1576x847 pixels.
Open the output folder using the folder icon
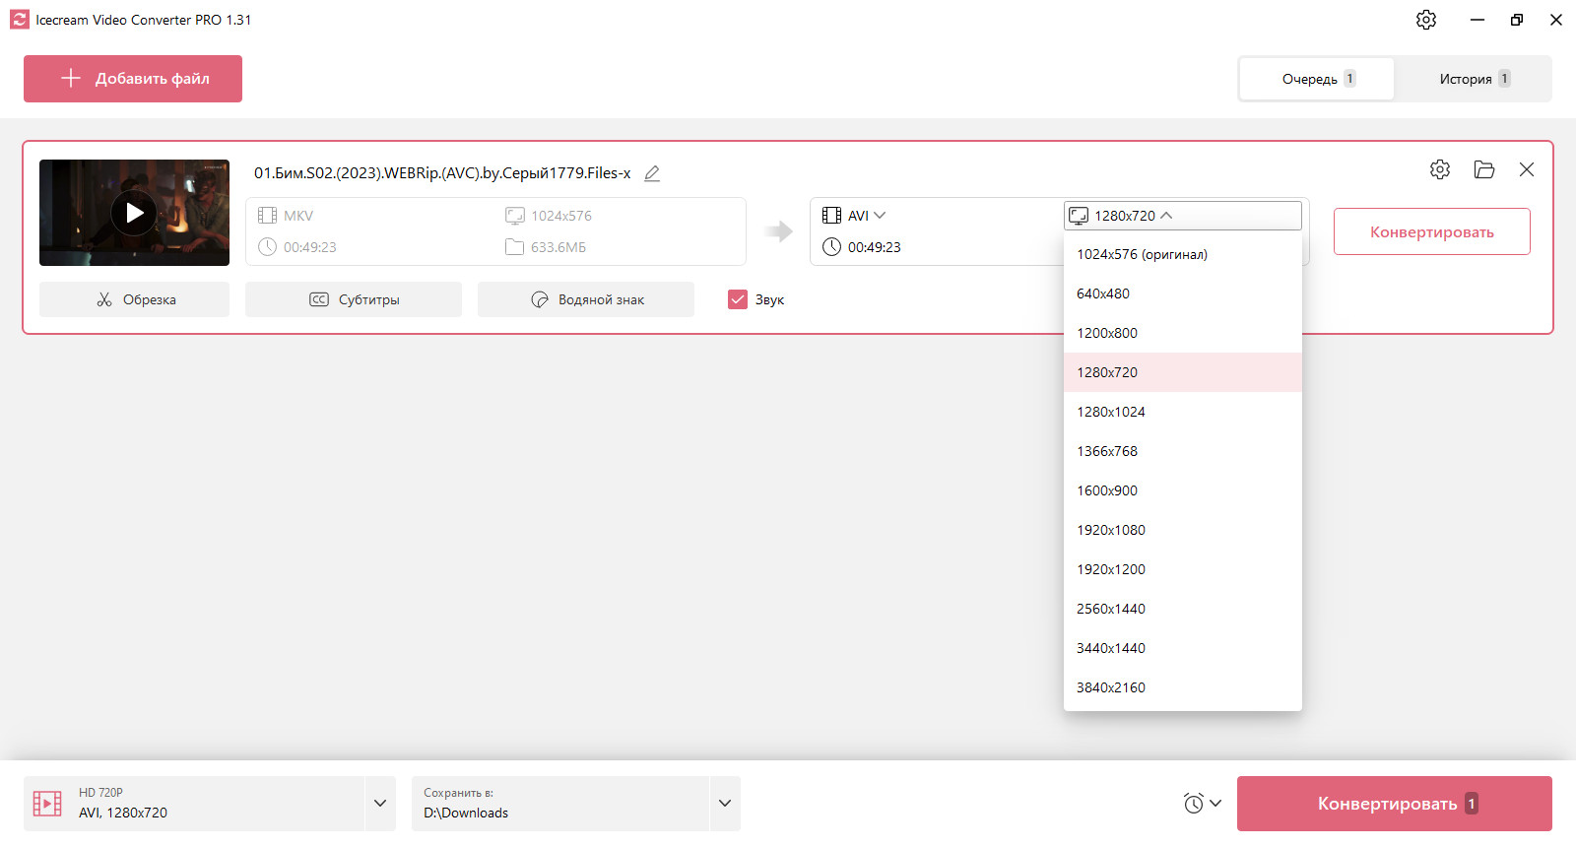1484,169
